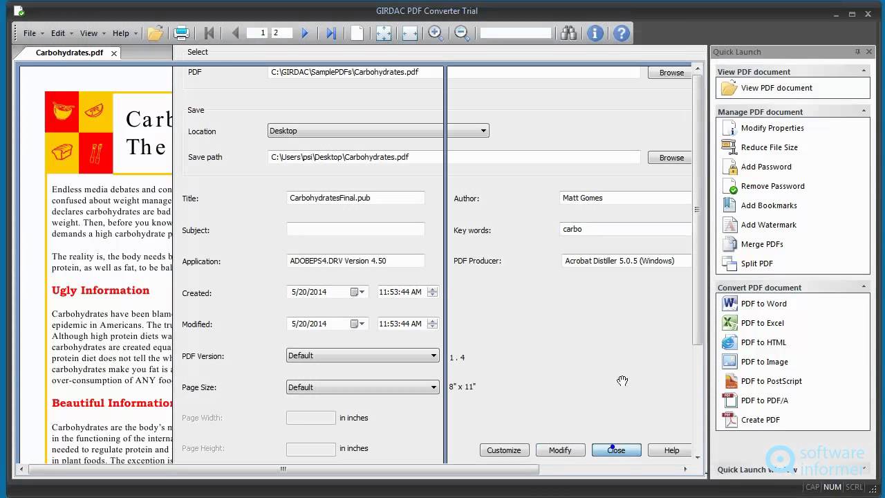Open the Location dropdown showing Desktop
Viewport: 885px width, 498px height.
378,131
